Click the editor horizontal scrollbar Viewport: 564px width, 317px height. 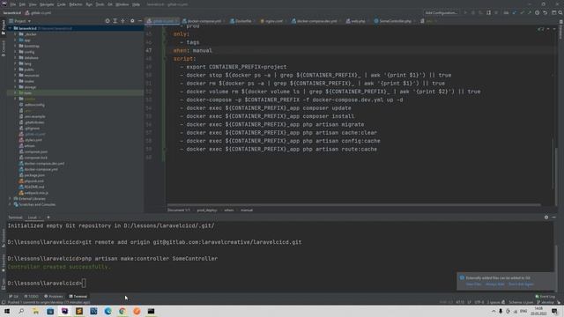coord(353,205)
